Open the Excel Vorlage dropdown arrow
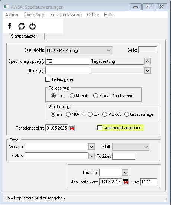This screenshot has height=205, width=171. 91,147
